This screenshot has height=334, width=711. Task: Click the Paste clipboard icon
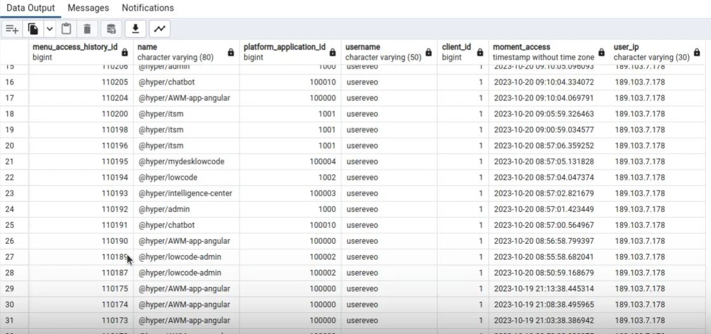[x=66, y=29]
